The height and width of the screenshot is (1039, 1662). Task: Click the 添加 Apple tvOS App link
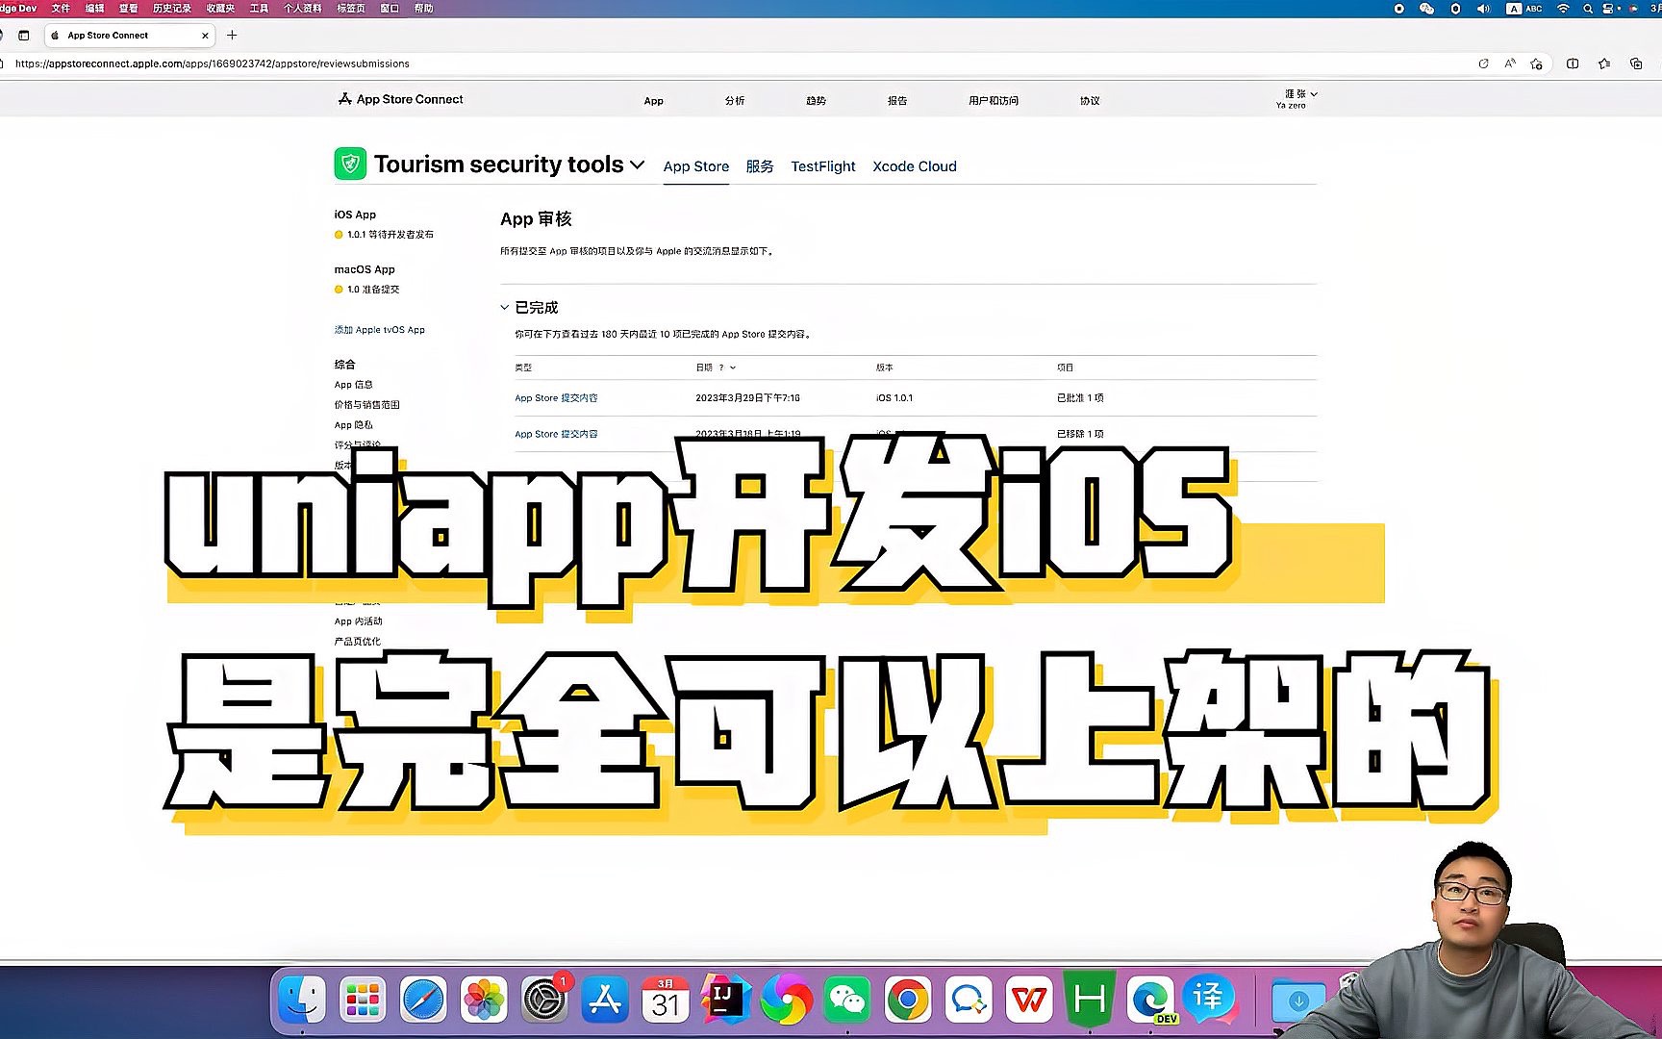[380, 330]
